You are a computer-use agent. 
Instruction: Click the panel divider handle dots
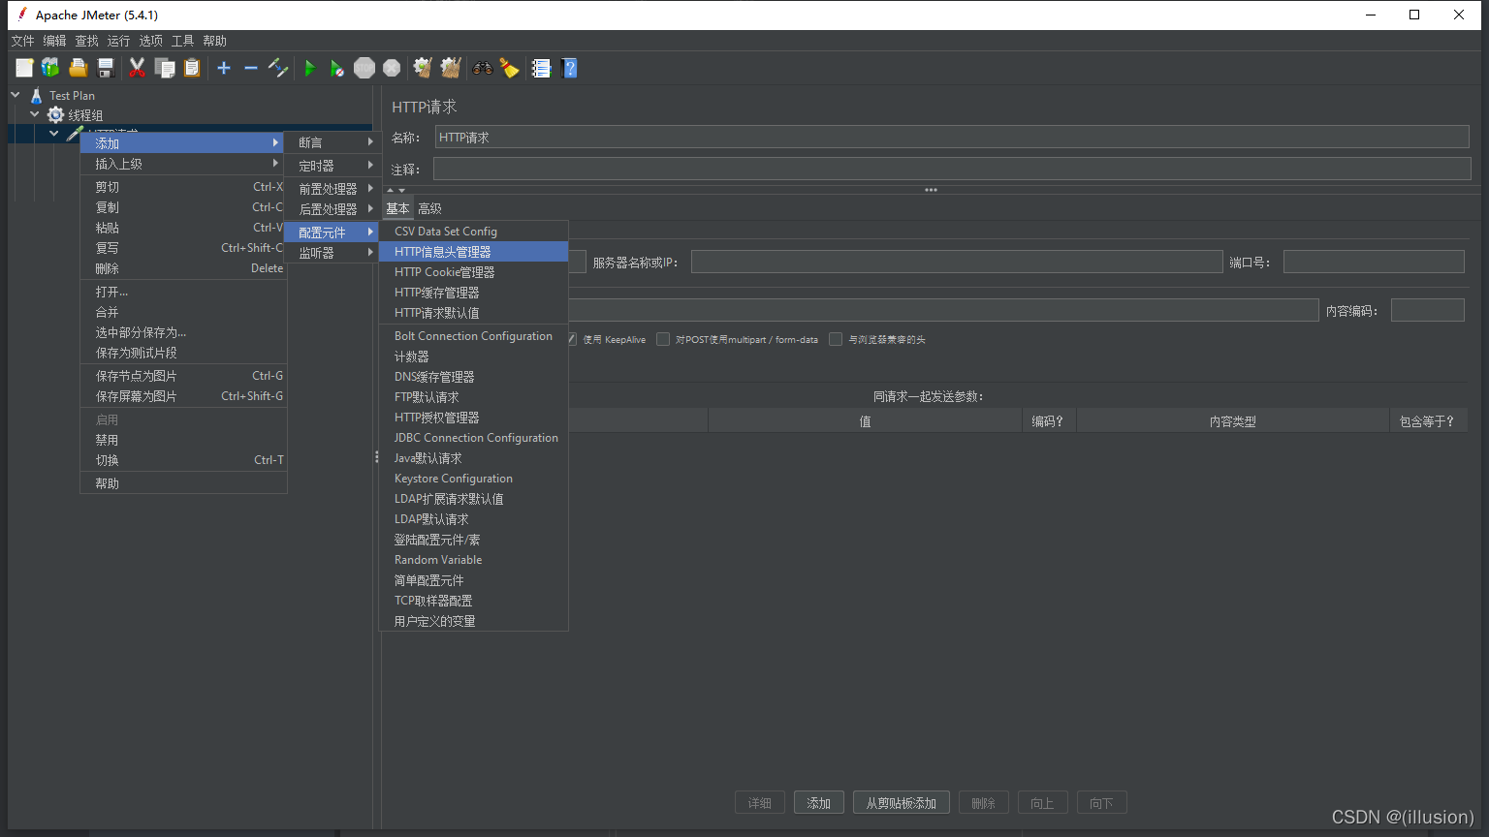[931, 190]
